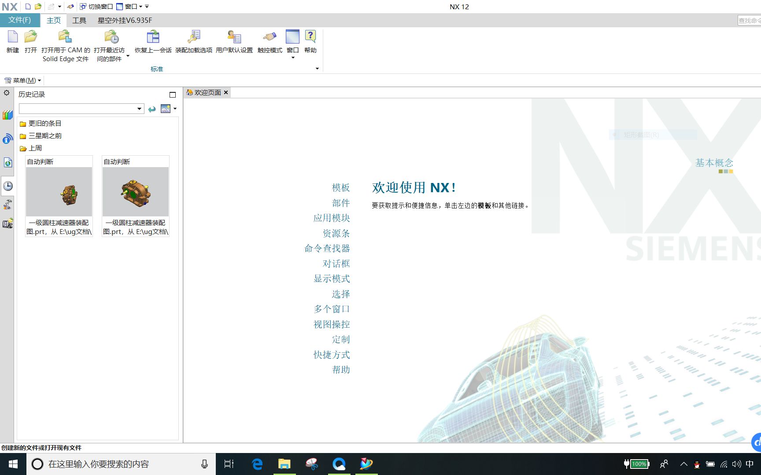Collapse the 上周 folder in history
The height and width of the screenshot is (475, 761).
click(23, 149)
